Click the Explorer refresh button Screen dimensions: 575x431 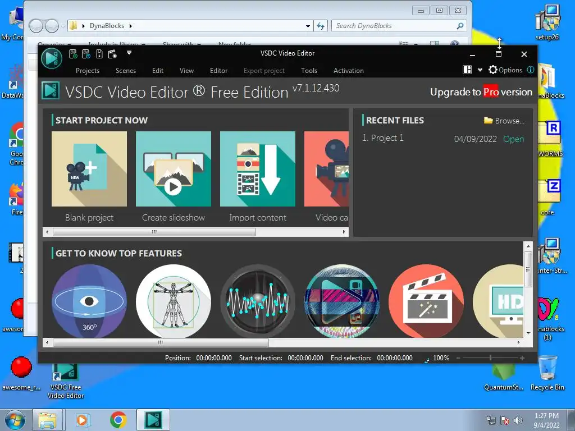tap(321, 26)
